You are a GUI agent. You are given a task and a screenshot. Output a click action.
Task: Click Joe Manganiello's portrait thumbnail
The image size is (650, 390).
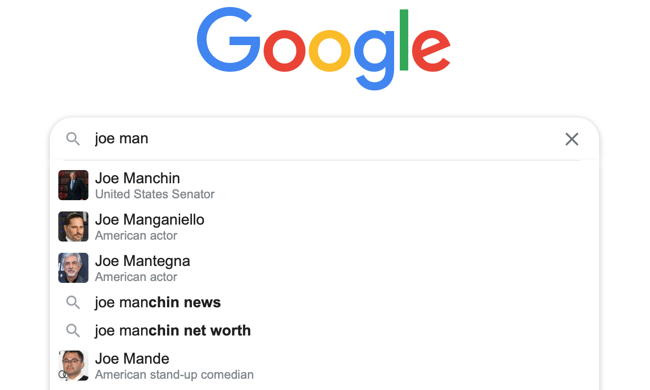[x=73, y=226]
